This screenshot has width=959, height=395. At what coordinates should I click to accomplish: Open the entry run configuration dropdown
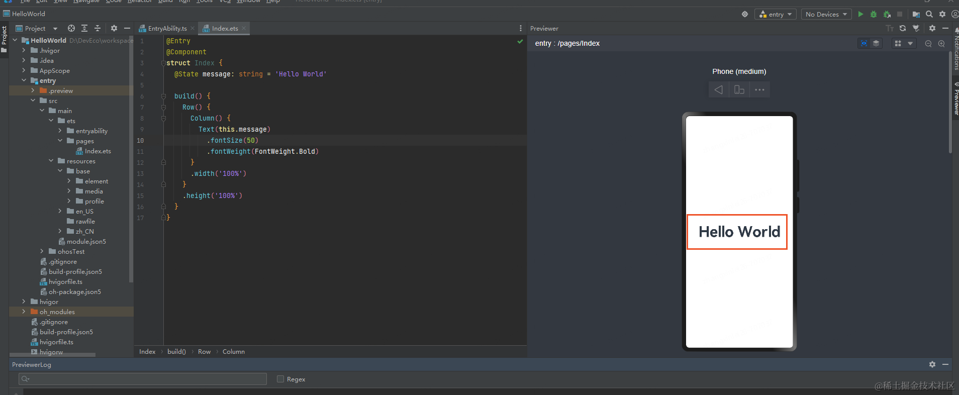[776, 14]
